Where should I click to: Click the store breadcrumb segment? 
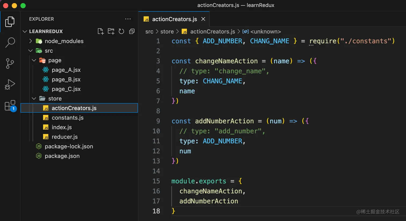click(167, 32)
